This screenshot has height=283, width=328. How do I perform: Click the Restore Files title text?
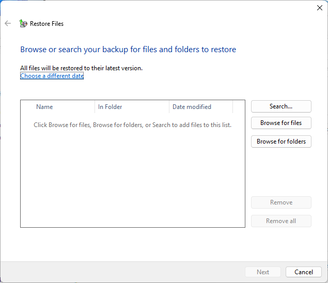(x=46, y=24)
